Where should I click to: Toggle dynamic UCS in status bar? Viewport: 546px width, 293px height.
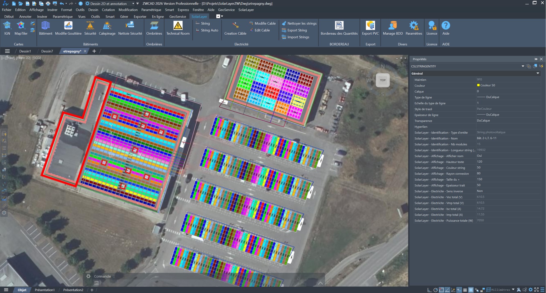coord(453,290)
